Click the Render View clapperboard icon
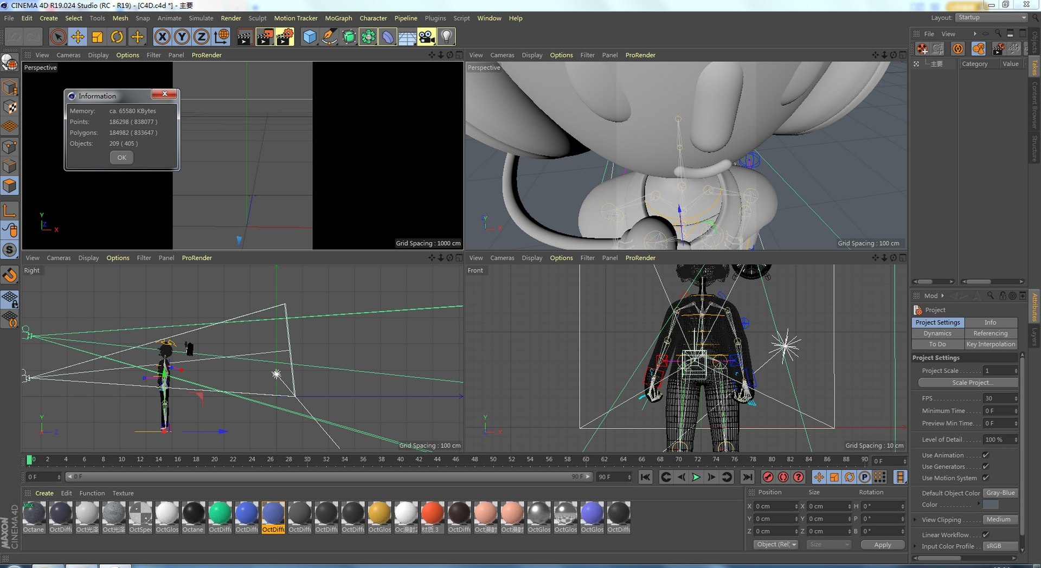This screenshot has width=1041, height=568. pyautogui.click(x=244, y=37)
